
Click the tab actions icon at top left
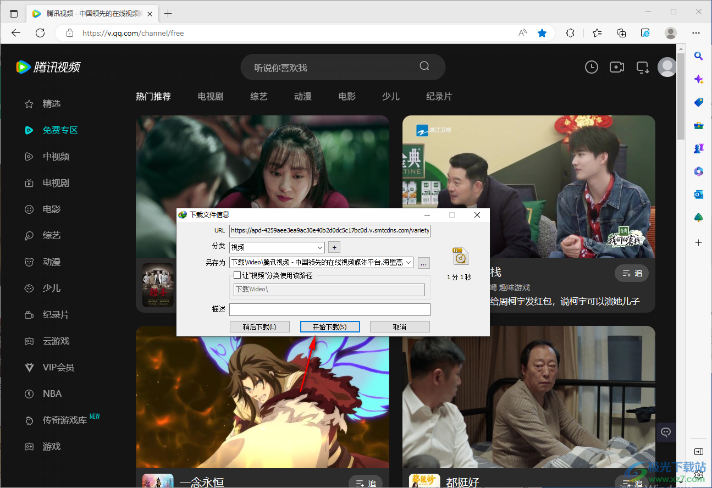14,14
